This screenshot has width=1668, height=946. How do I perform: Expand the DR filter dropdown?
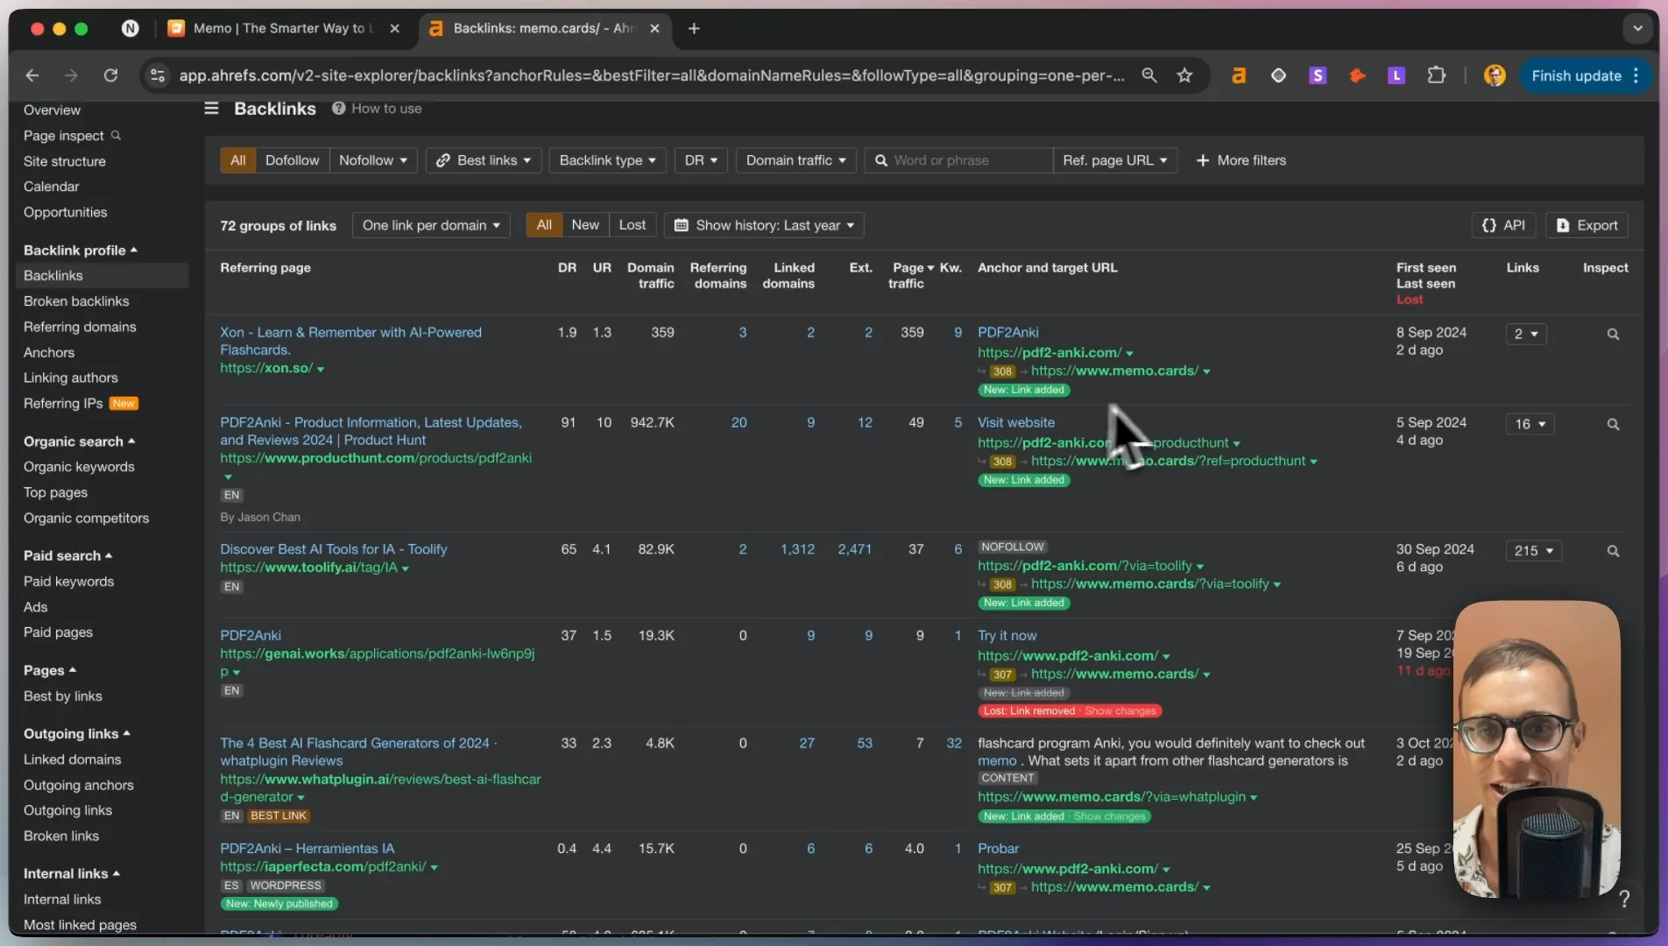click(701, 160)
